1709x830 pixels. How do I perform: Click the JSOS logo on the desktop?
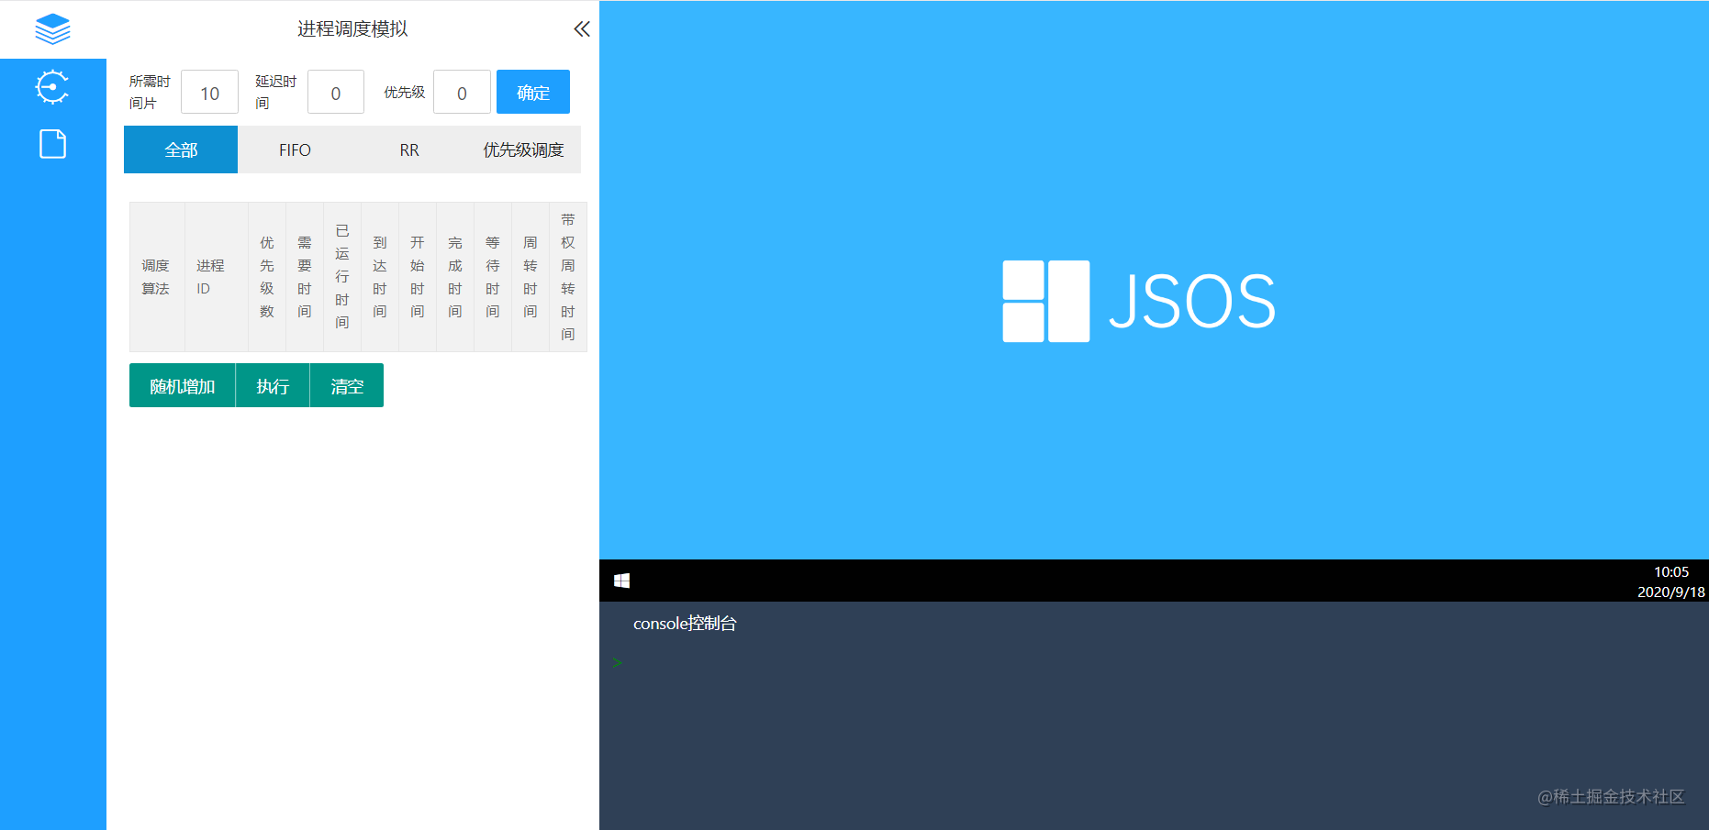[1136, 301]
